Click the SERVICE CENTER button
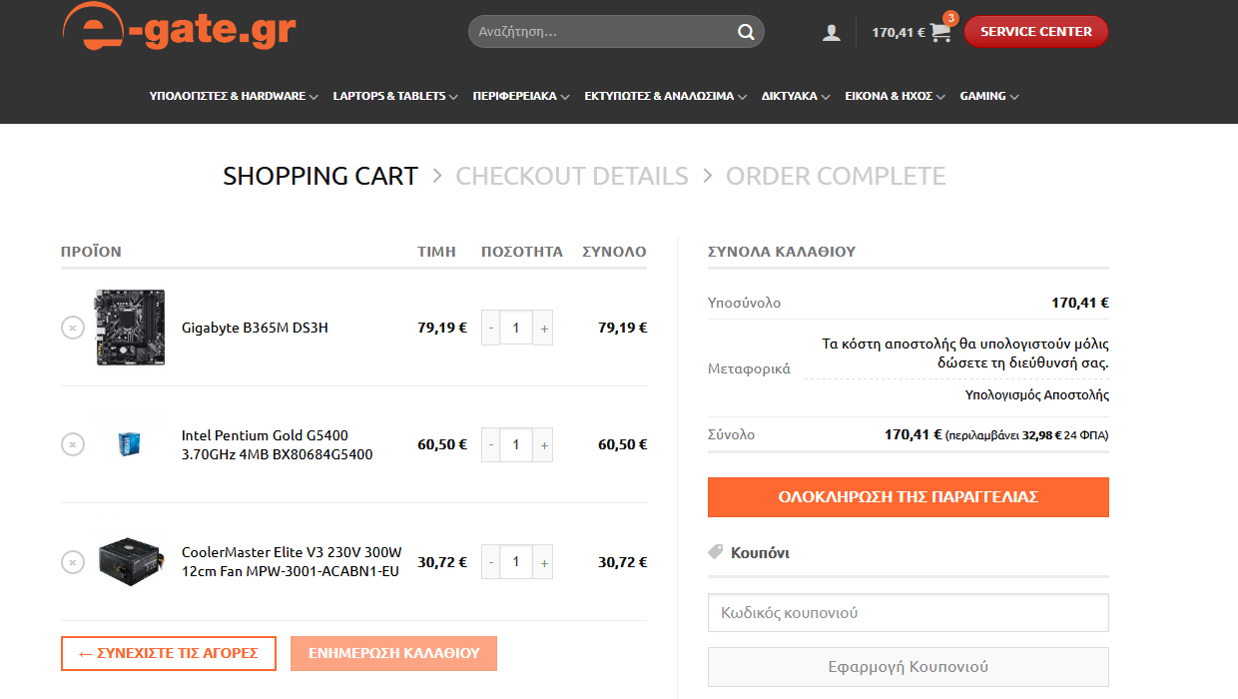The height and width of the screenshot is (699, 1238). 1036,31
